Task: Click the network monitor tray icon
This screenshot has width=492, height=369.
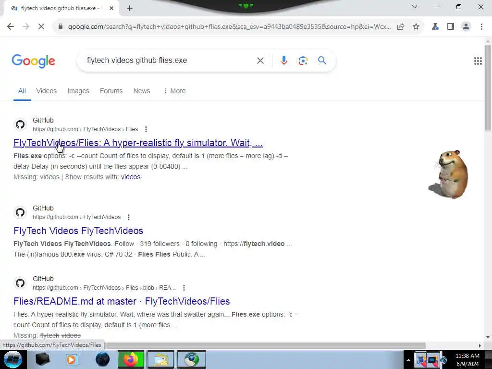Action: tap(432, 360)
